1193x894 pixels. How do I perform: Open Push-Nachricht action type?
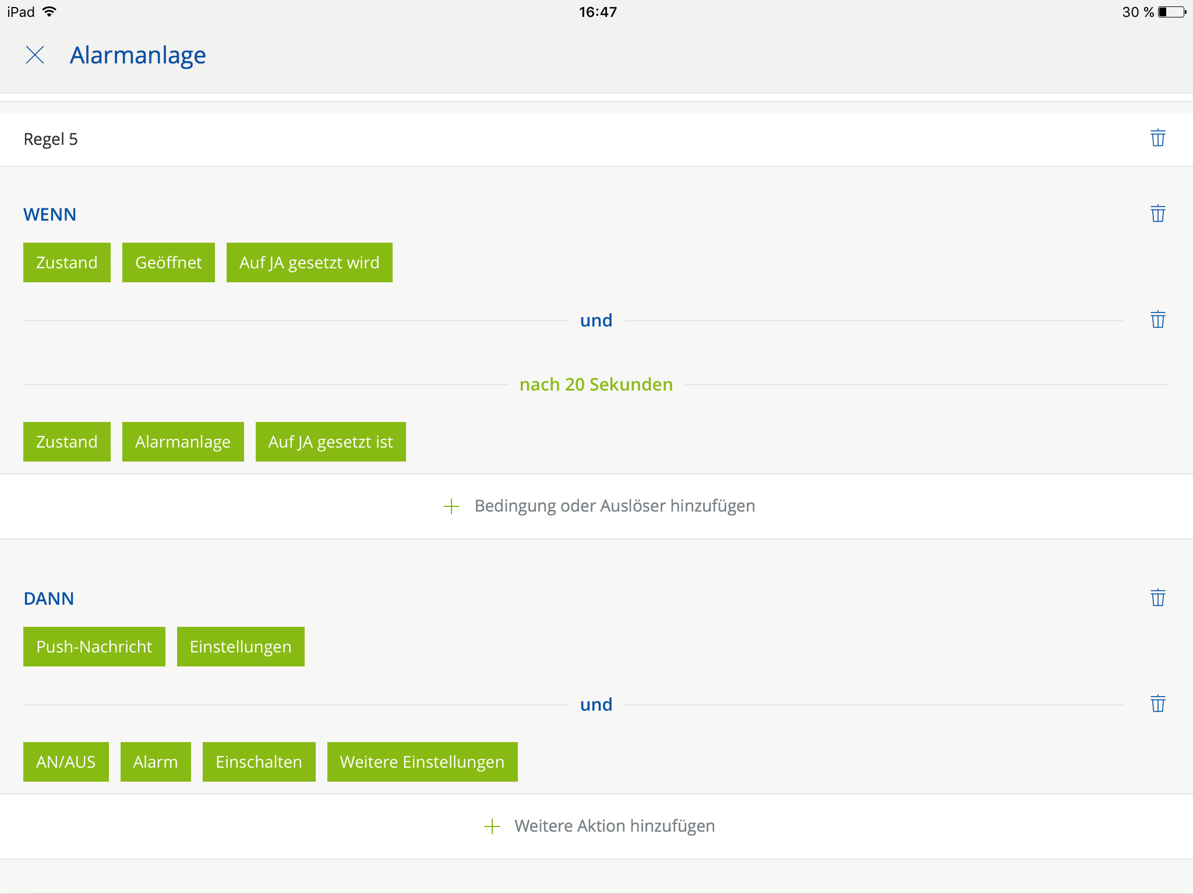click(94, 647)
